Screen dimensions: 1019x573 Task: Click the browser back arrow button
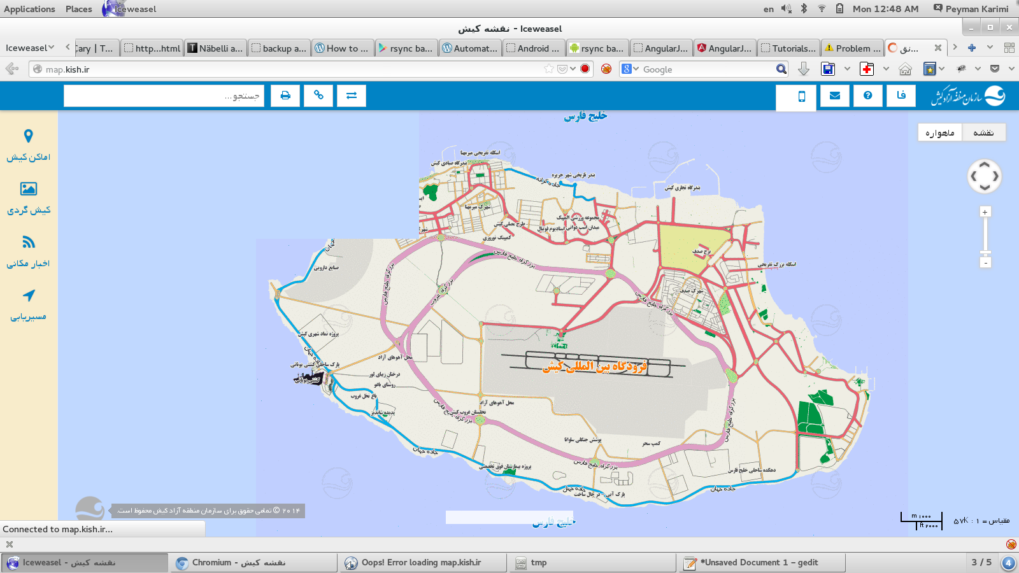[x=11, y=69]
